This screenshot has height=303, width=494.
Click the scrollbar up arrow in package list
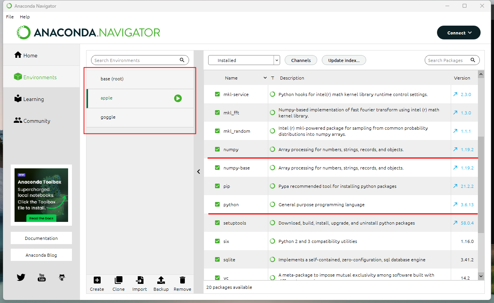(x=481, y=74)
